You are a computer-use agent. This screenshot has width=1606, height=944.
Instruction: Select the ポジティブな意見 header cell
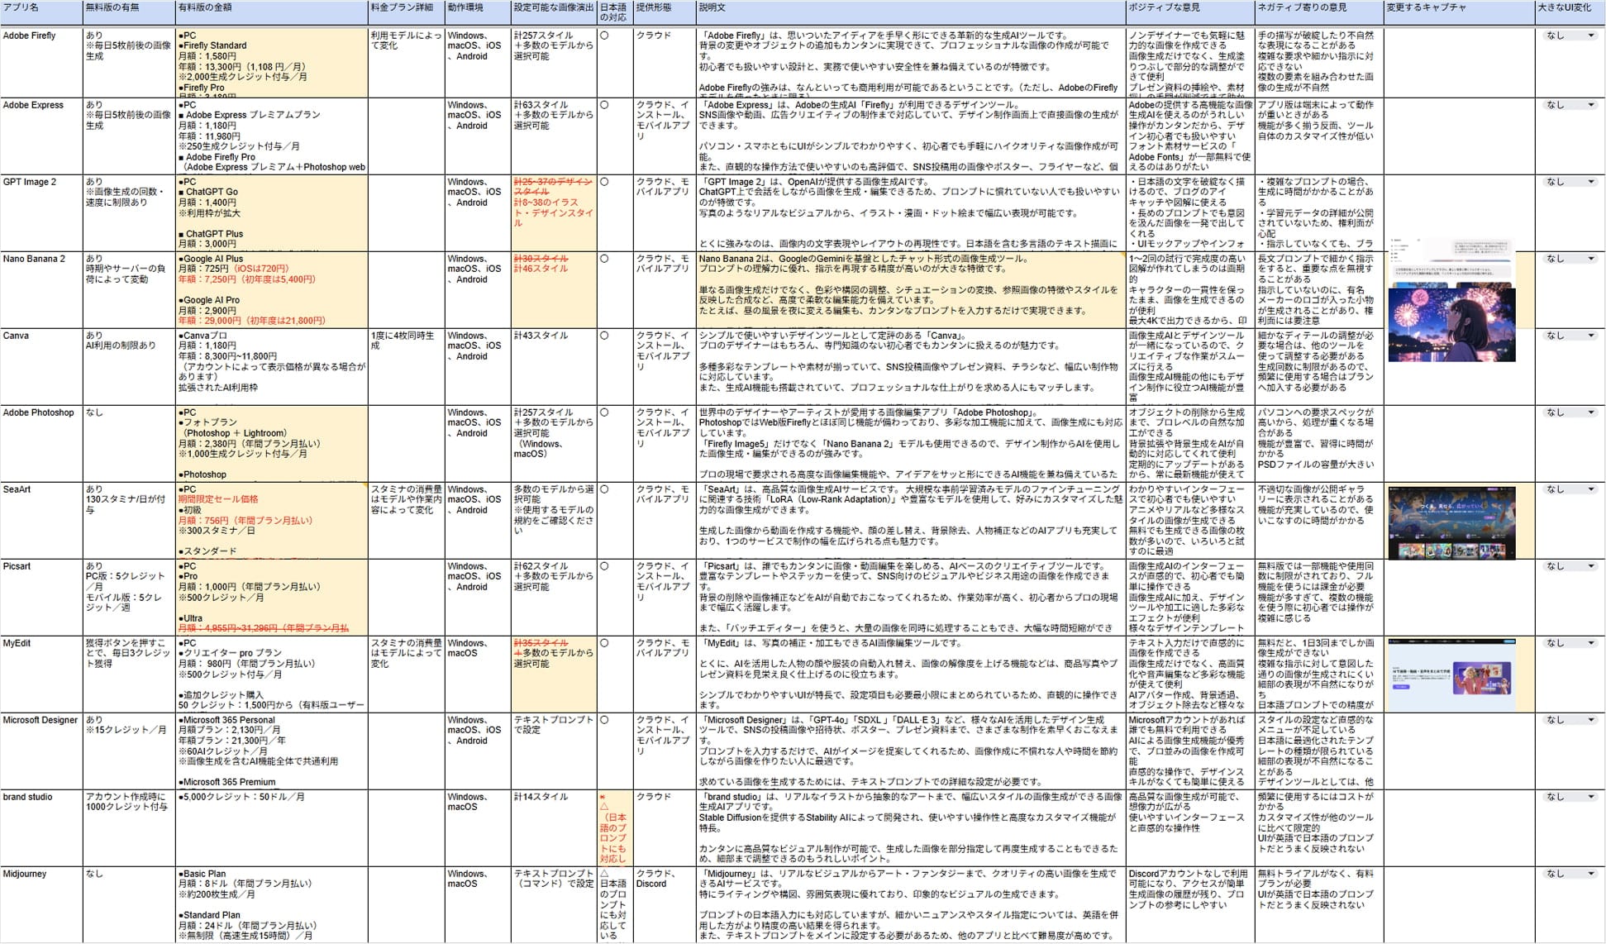click(1190, 12)
